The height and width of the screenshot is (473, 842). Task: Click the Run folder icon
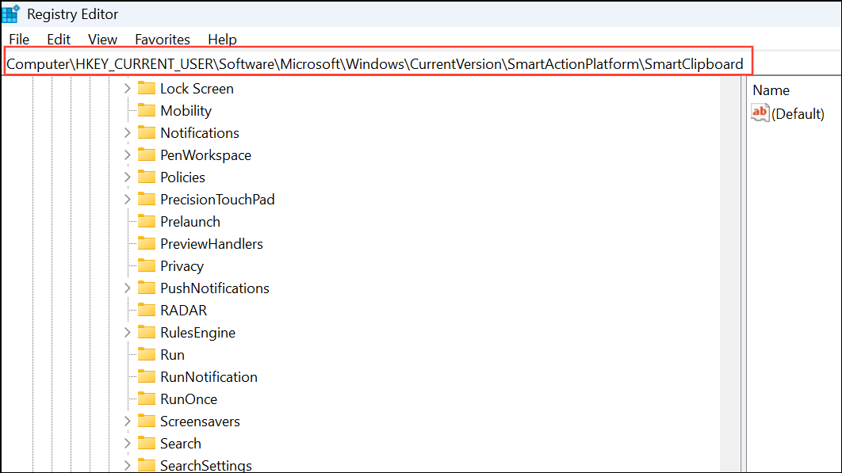tap(147, 354)
